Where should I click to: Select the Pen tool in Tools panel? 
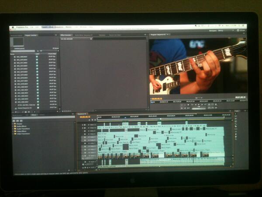pos(236,134)
